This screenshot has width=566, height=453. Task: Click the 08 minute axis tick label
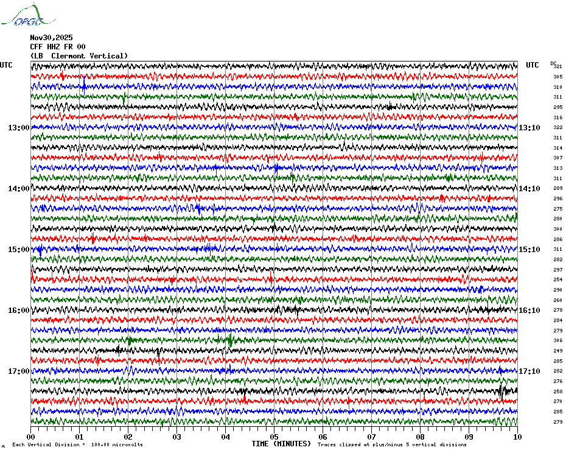coord(420,437)
